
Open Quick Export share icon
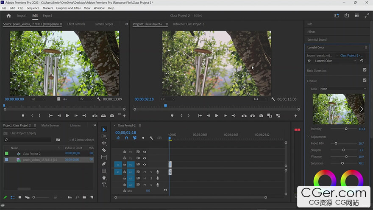(x=347, y=15)
